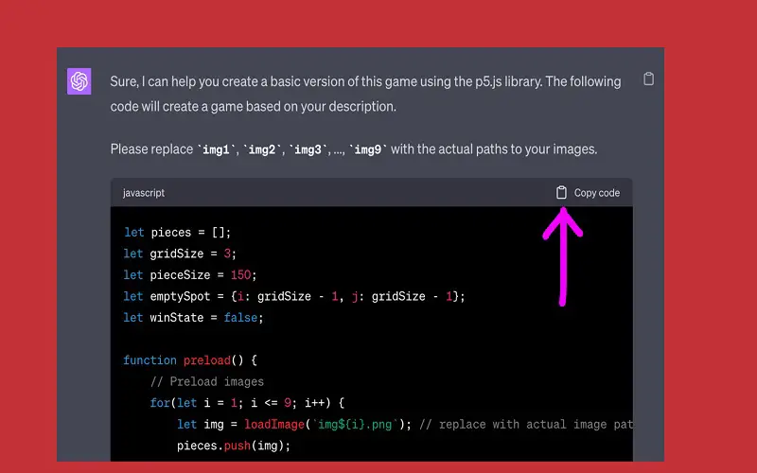Click the inline code `img1`

pos(217,149)
